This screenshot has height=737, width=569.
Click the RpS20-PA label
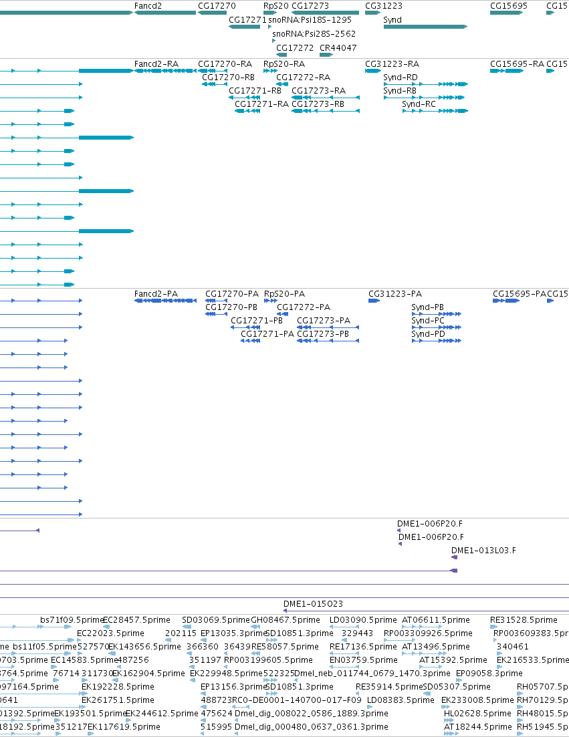285,294
